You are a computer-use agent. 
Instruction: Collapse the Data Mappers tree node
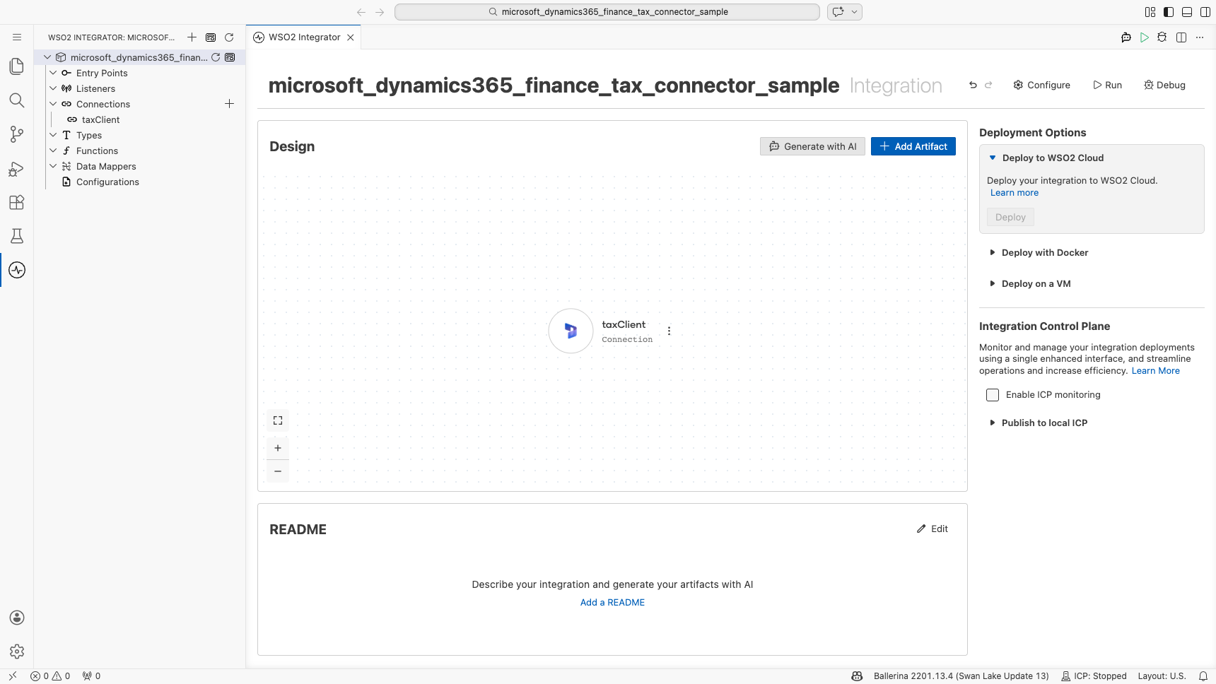(x=53, y=166)
